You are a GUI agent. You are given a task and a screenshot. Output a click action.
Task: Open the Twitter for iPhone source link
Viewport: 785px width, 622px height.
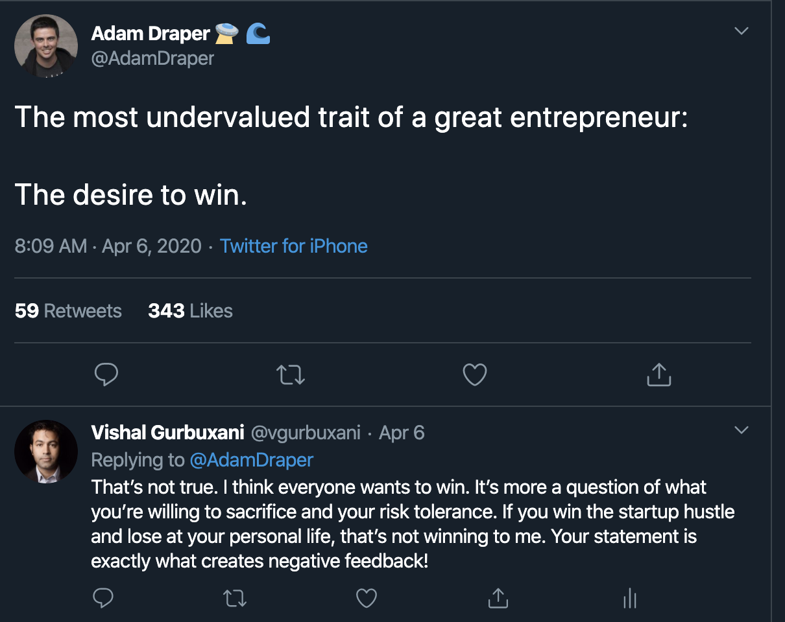(293, 246)
